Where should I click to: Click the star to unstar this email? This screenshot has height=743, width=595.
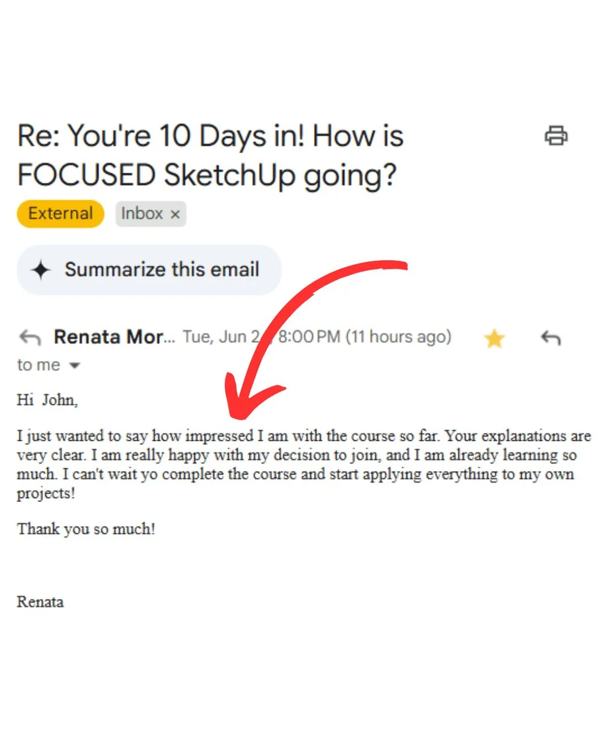click(494, 337)
